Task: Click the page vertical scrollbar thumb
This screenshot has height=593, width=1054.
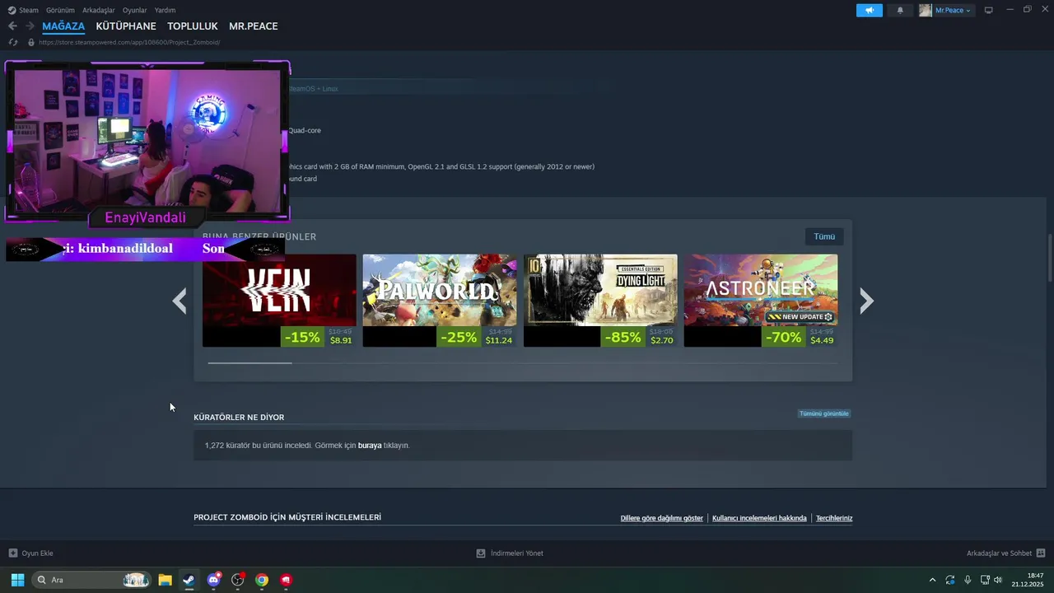Action: pyautogui.click(x=1049, y=259)
